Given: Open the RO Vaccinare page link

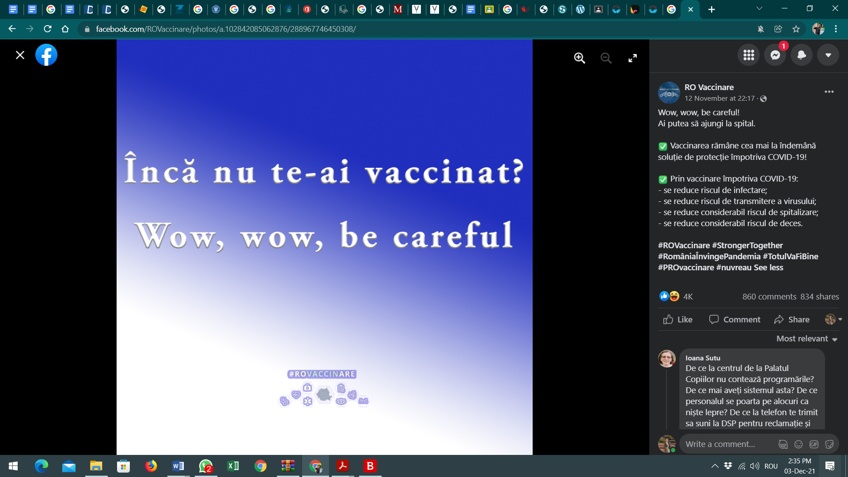Looking at the screenshot, I should [709, 87].
